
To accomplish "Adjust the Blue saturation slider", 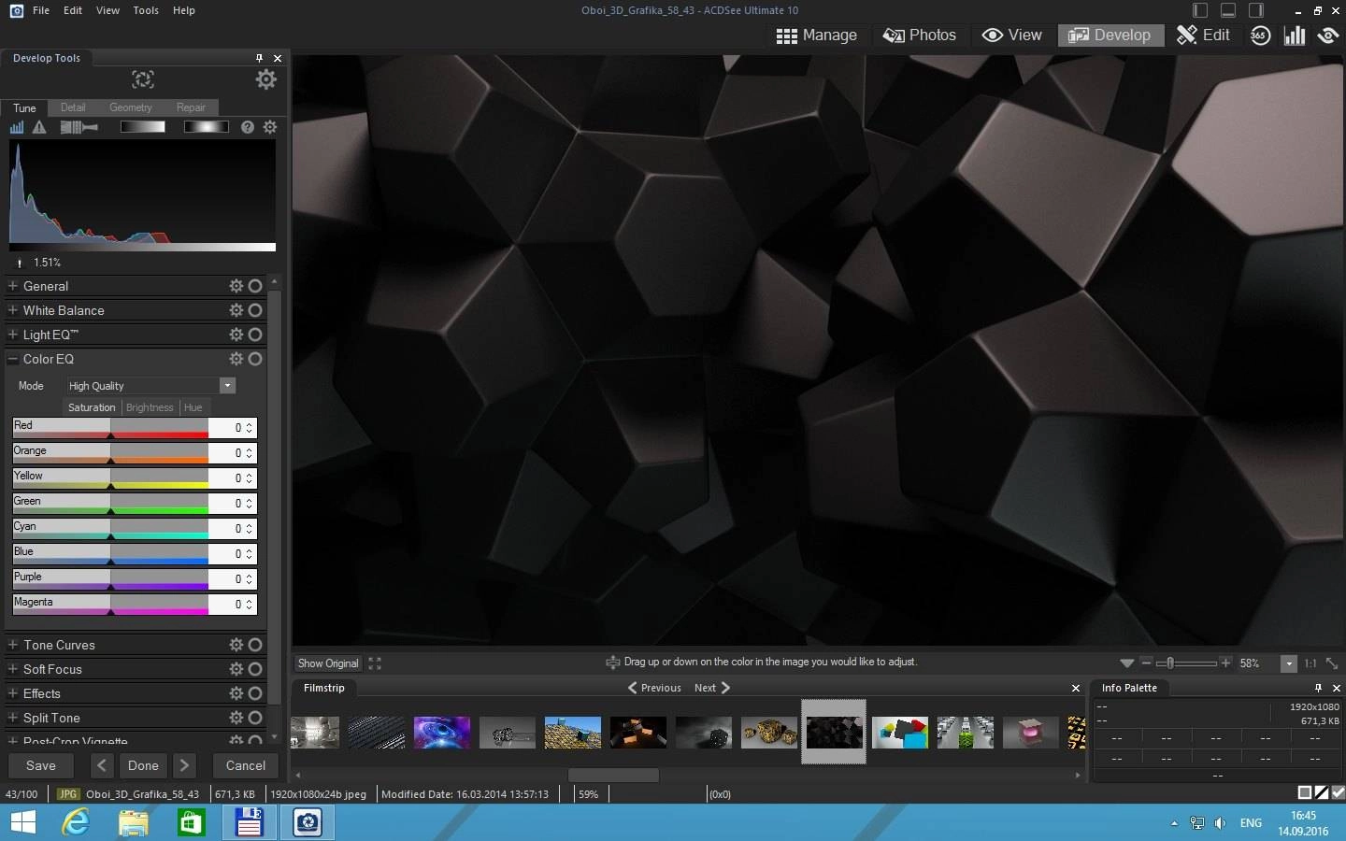I will [110, 554].
